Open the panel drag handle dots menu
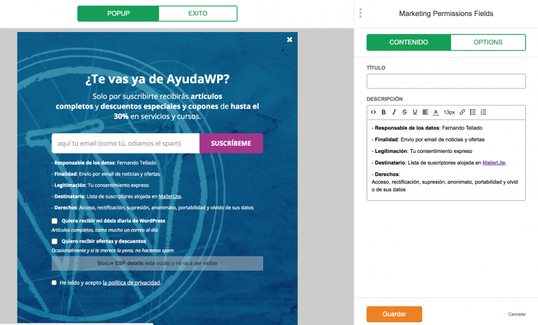The image size is (538, 325). tap(361, 13)
